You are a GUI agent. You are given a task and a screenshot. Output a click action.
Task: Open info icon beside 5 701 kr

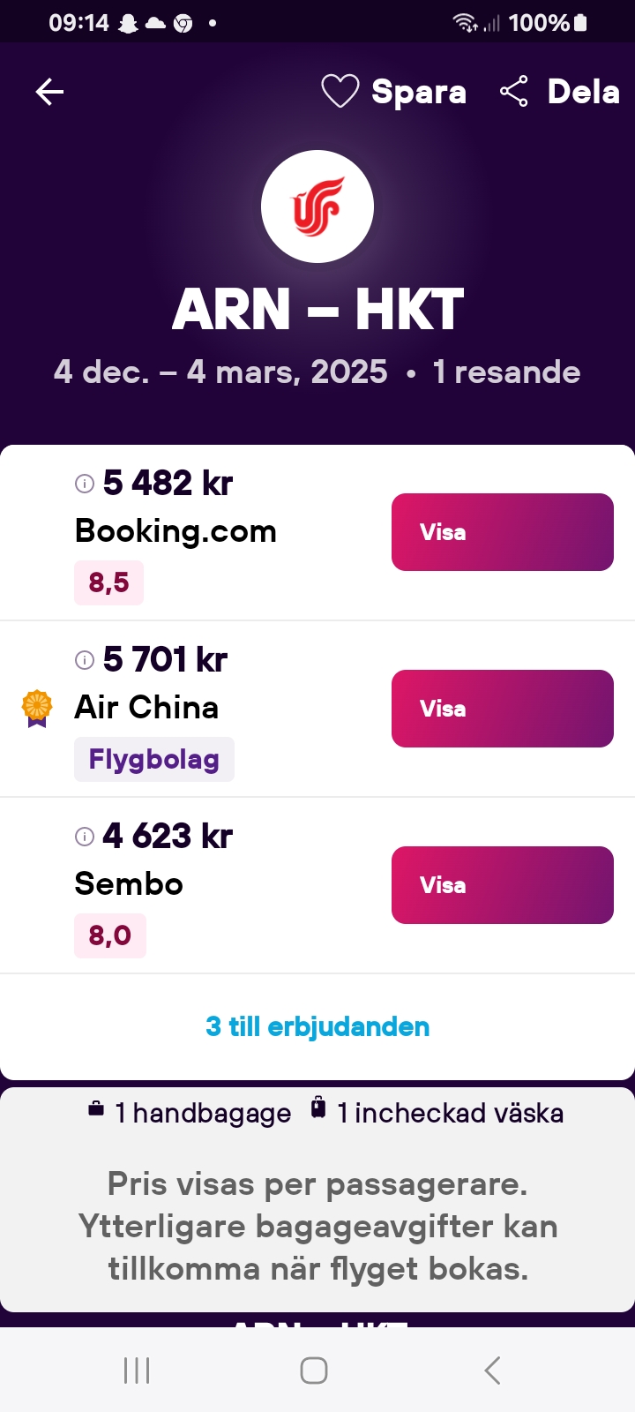(85, 659)
